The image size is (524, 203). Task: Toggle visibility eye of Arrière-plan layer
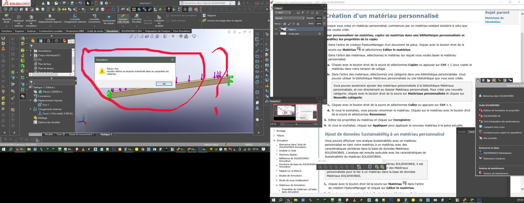[276, 34]
